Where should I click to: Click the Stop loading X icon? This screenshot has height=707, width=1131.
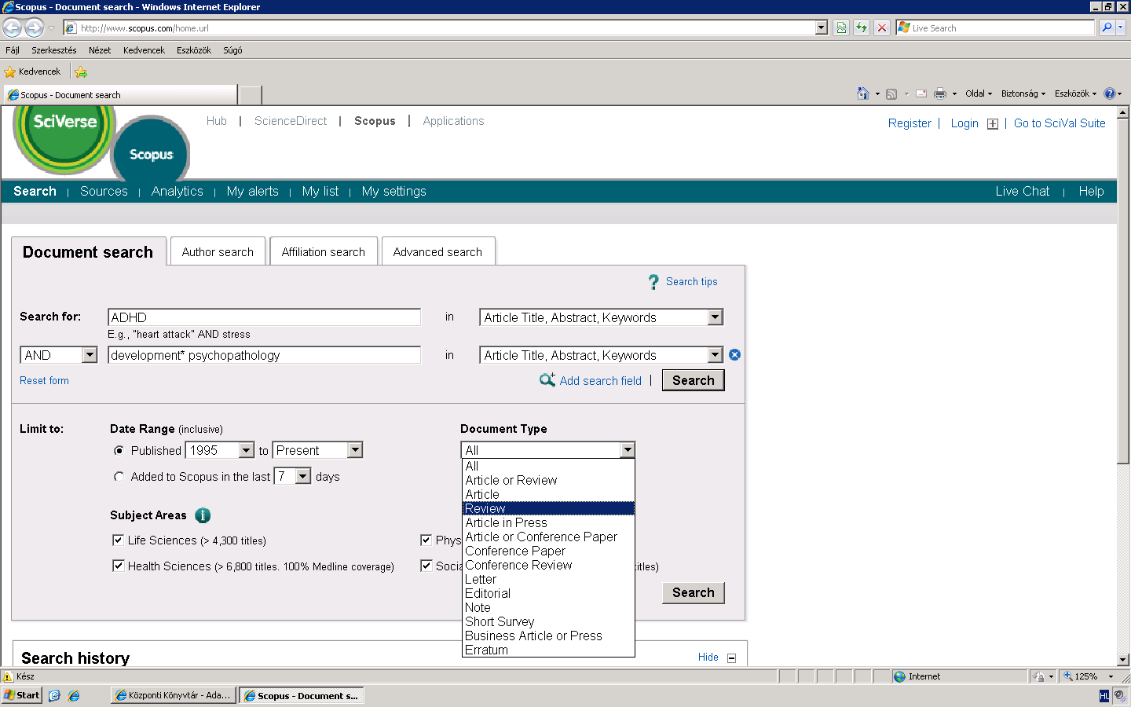pyautogui.click(x=882, y=27)
